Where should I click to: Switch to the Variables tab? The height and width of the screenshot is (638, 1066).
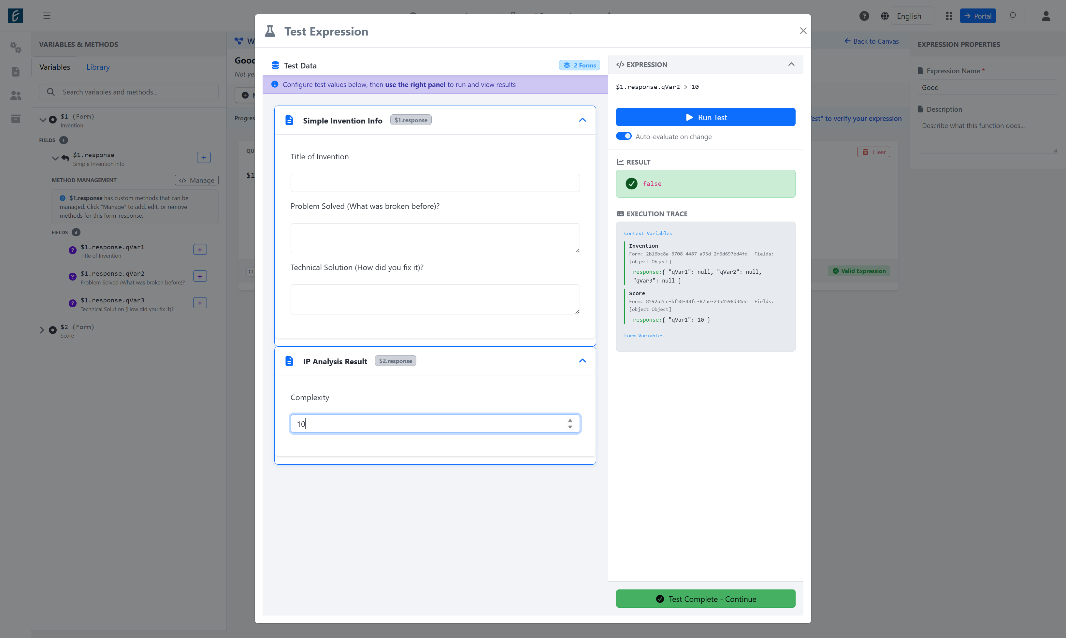point(55,67)
